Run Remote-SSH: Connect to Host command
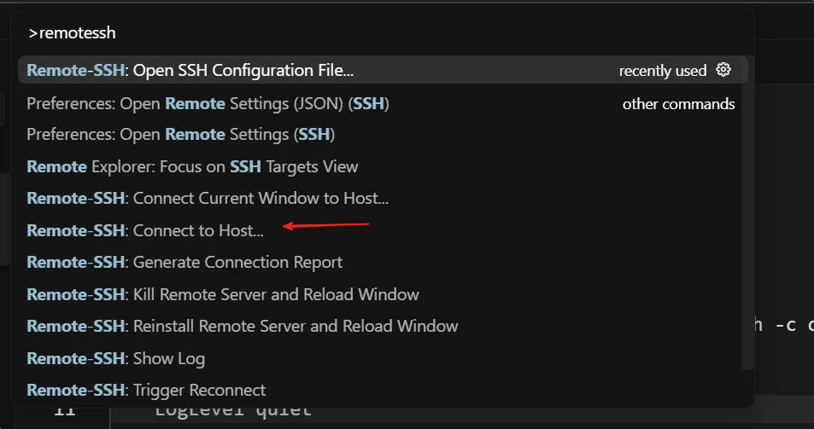Screen dimensions: 814x429 (145, 230)
